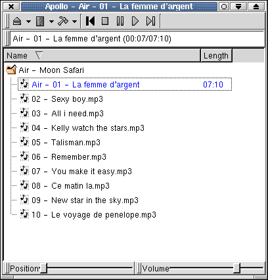The height and width of the screenshot is (280, 268).
Task: Skip to the next track
Action: point(151,21)
